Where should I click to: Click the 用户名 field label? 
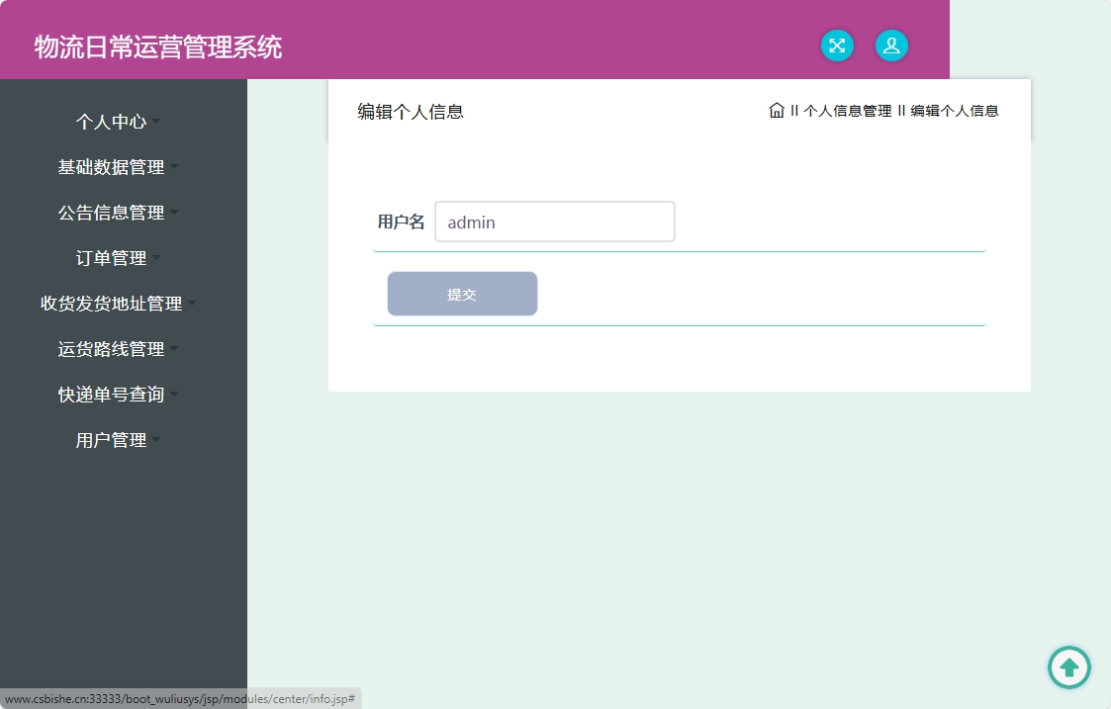401,222
